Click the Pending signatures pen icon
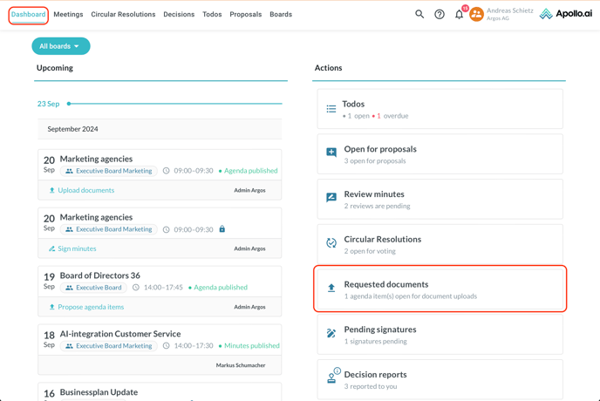This screenshot has width=600, height=401. pos(331,333)
